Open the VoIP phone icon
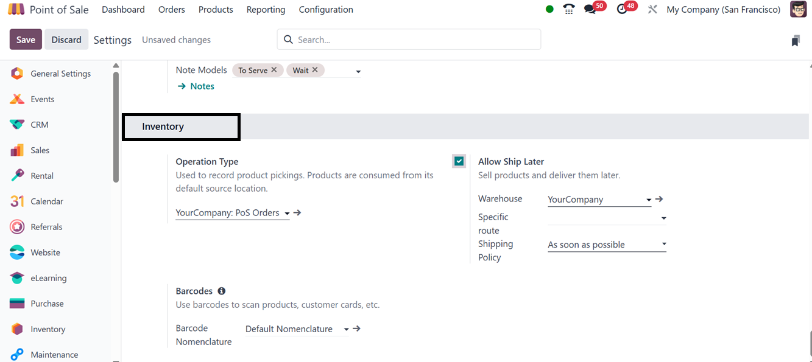 569,9
